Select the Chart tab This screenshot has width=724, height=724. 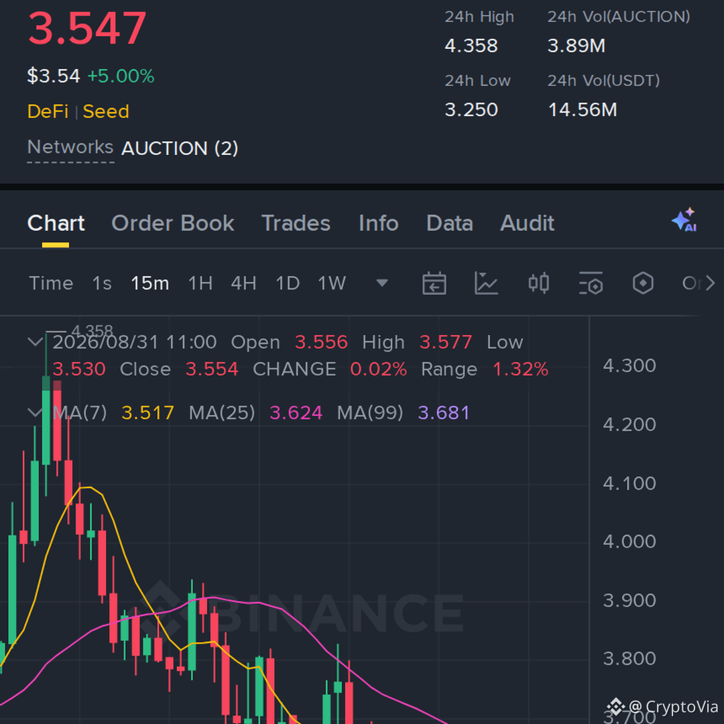point(56,223)
